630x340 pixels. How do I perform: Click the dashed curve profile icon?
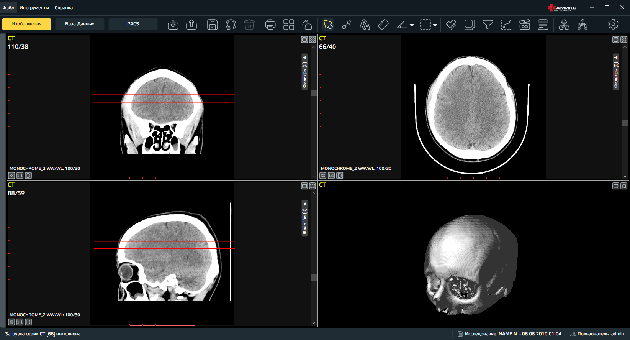point(506,25)
